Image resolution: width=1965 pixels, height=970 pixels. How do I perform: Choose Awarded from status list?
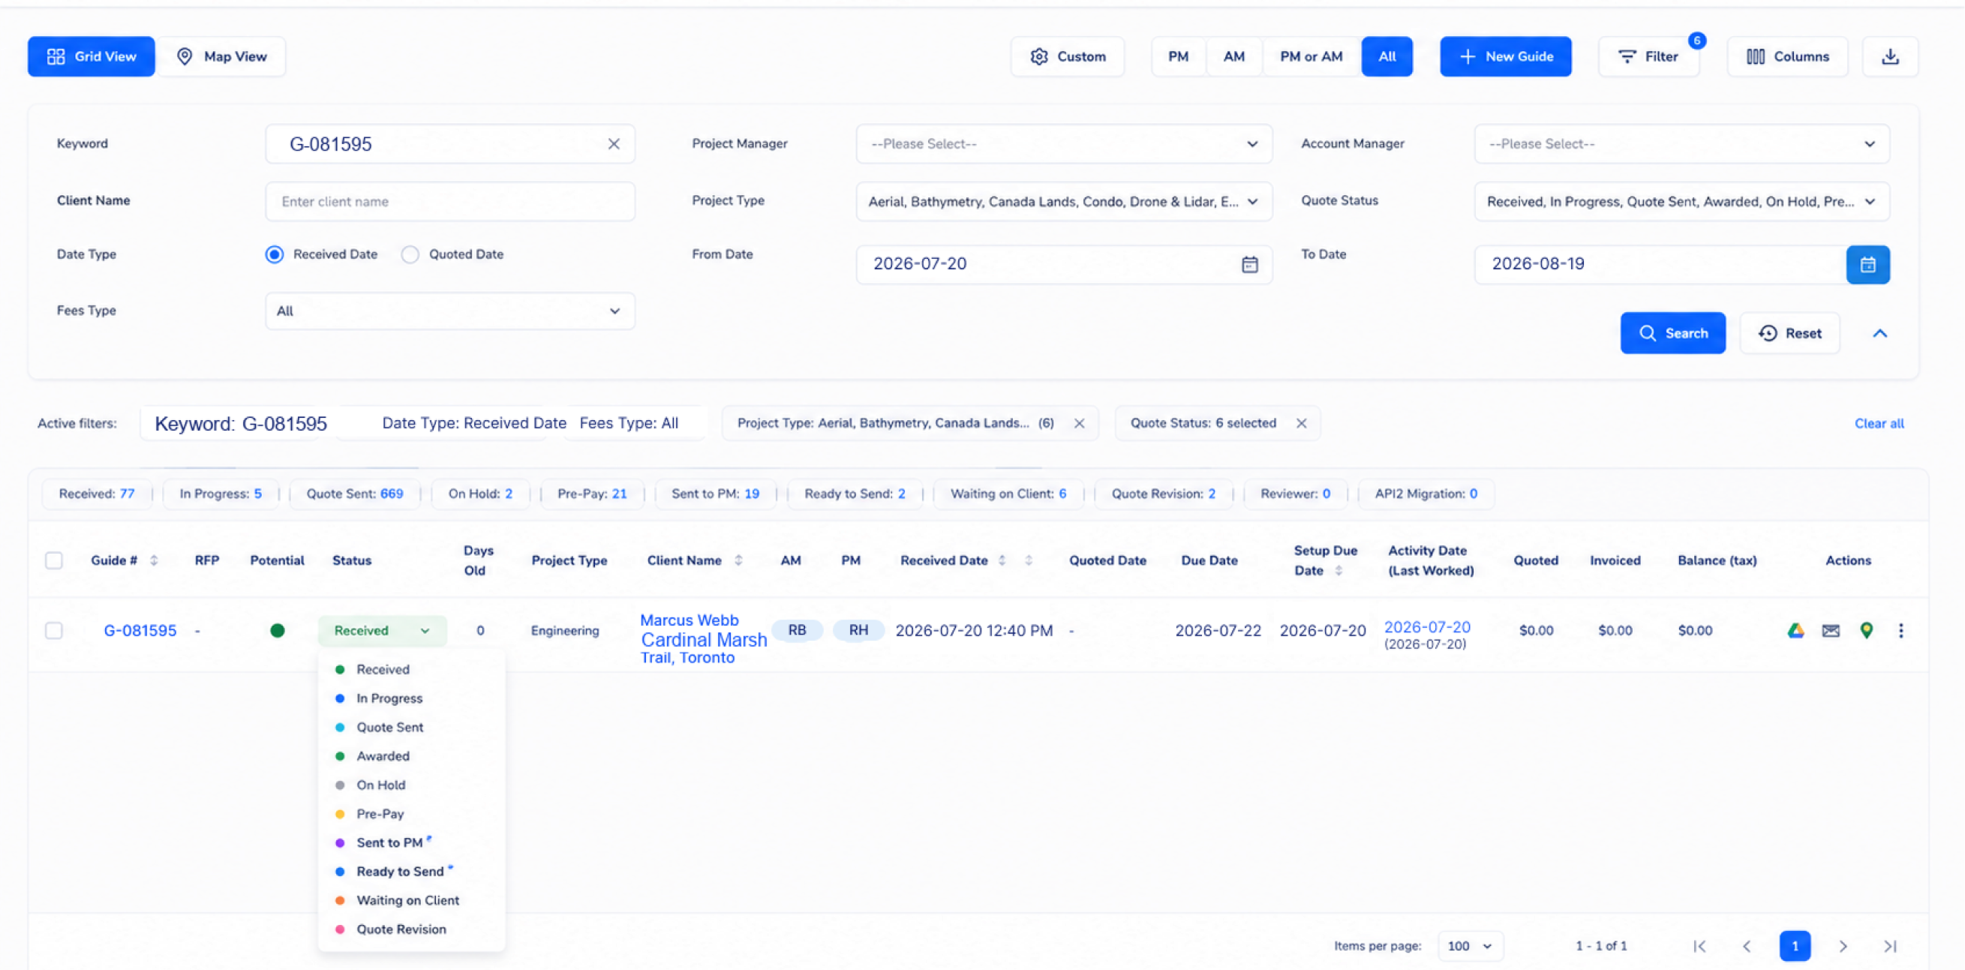(x=383, y=756)
